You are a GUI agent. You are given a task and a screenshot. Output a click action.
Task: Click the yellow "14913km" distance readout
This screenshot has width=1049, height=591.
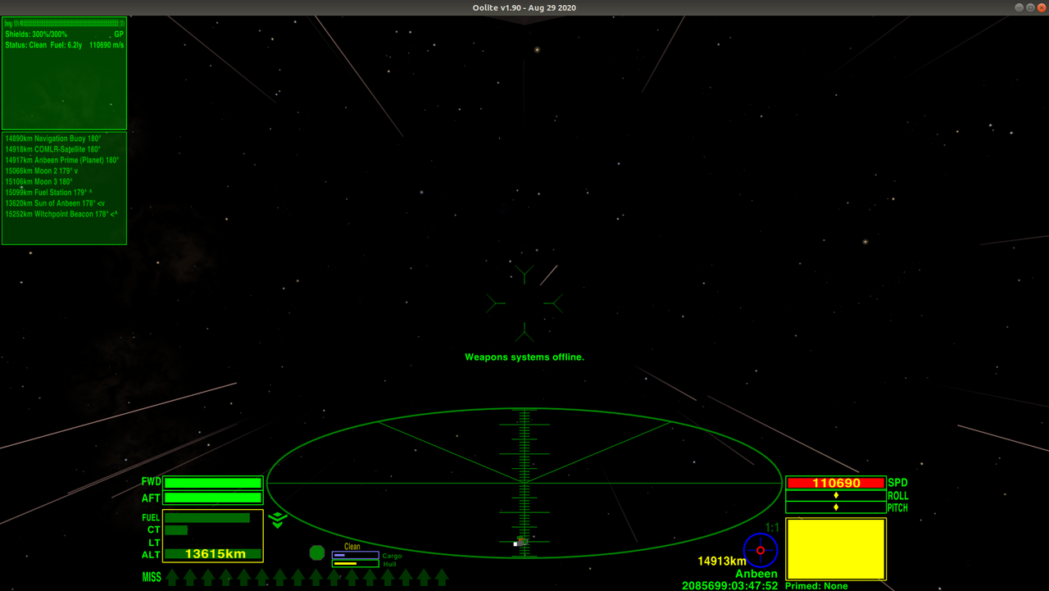[x=722, y=561]
